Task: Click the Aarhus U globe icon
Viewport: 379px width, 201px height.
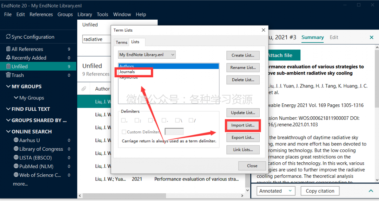Action: (16, 140)
